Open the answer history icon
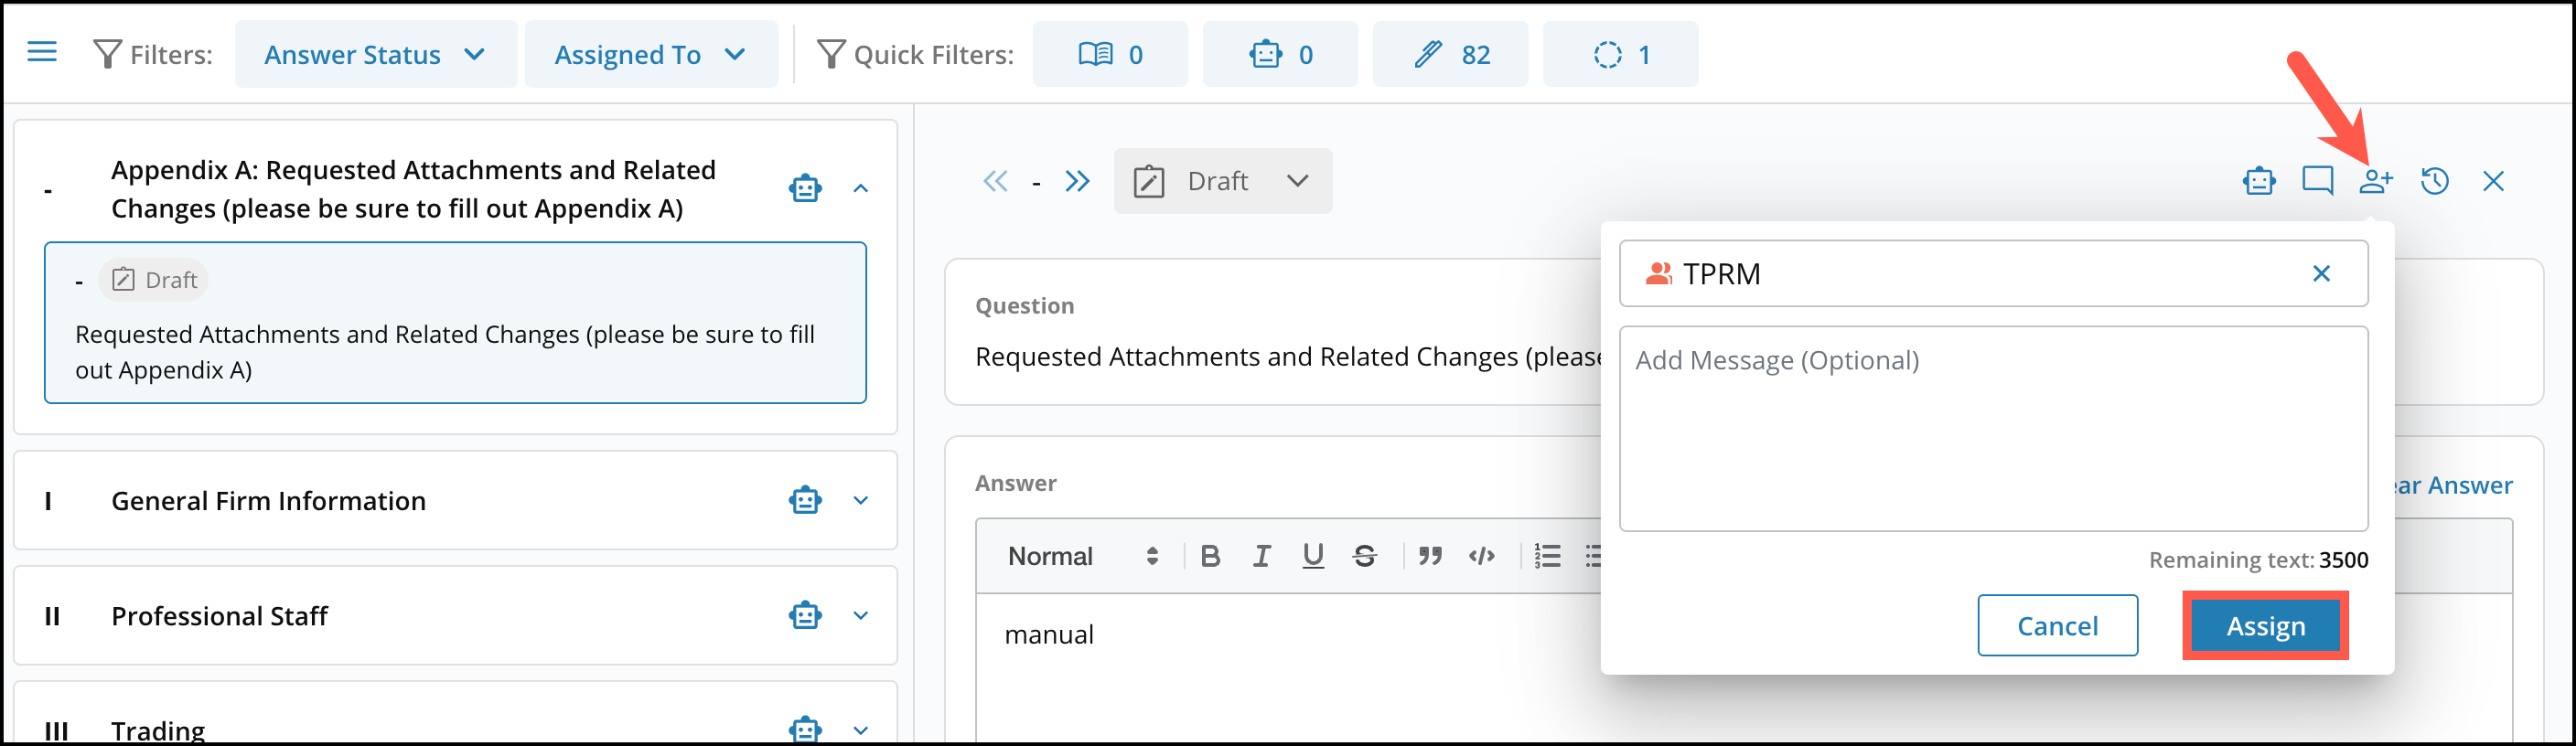 coord(2435,181)
